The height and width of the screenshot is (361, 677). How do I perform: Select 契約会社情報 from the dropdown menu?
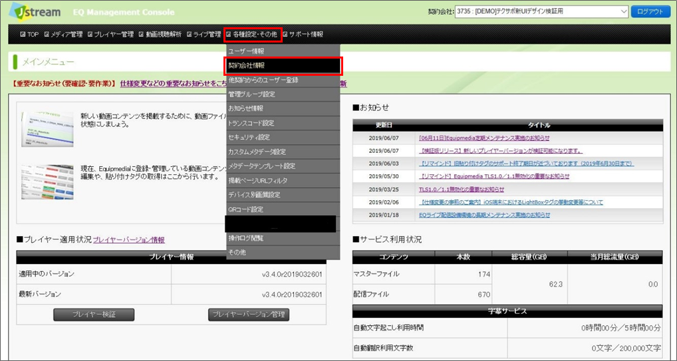coord(283,65)
